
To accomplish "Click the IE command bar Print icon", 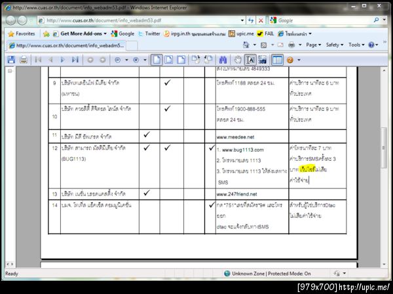I will (291, 45).
